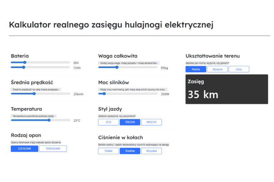
Task: Switch riding style to MOCNY
Action: [151, 122]
